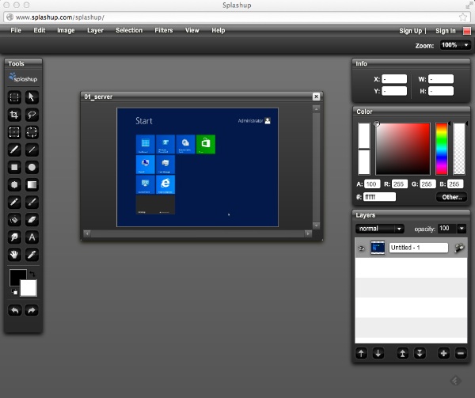Delete layer using the minus button

point(461,353)
